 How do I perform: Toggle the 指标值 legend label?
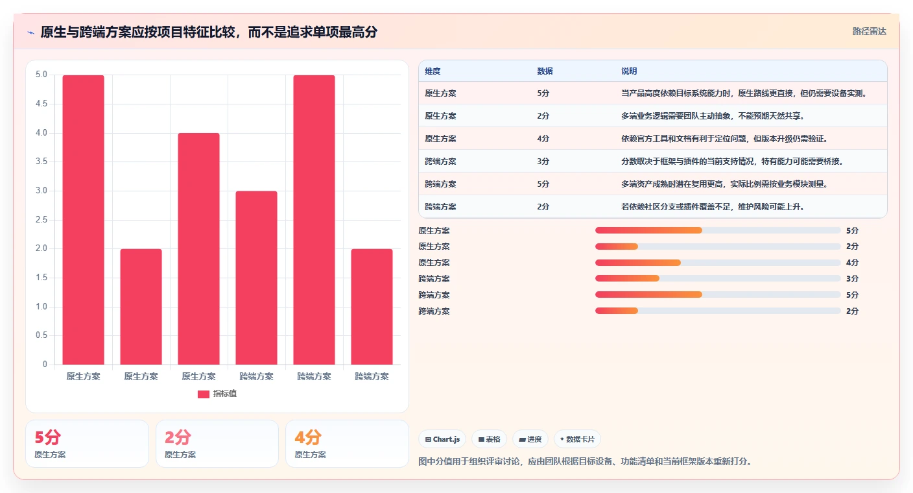coord(225,394)
